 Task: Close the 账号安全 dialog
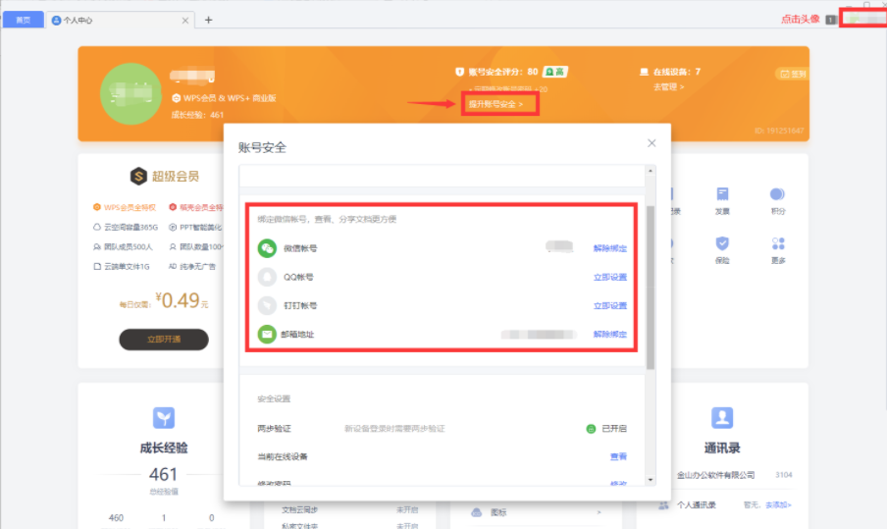[x=652, y=143]
